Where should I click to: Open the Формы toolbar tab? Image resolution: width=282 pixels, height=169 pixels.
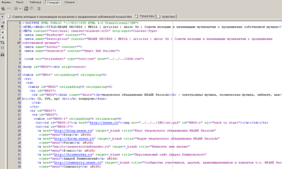pyautogui.click(x=6, y=2)
